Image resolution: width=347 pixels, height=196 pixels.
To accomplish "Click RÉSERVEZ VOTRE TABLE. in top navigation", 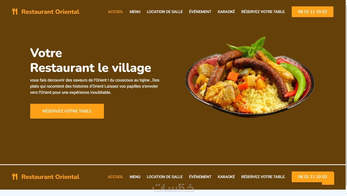I will coord(263,12).
